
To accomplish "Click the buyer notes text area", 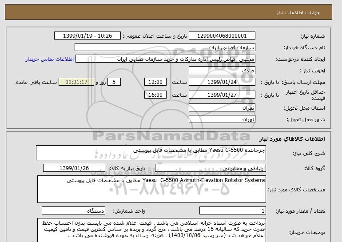I will [x=151, y=230].
